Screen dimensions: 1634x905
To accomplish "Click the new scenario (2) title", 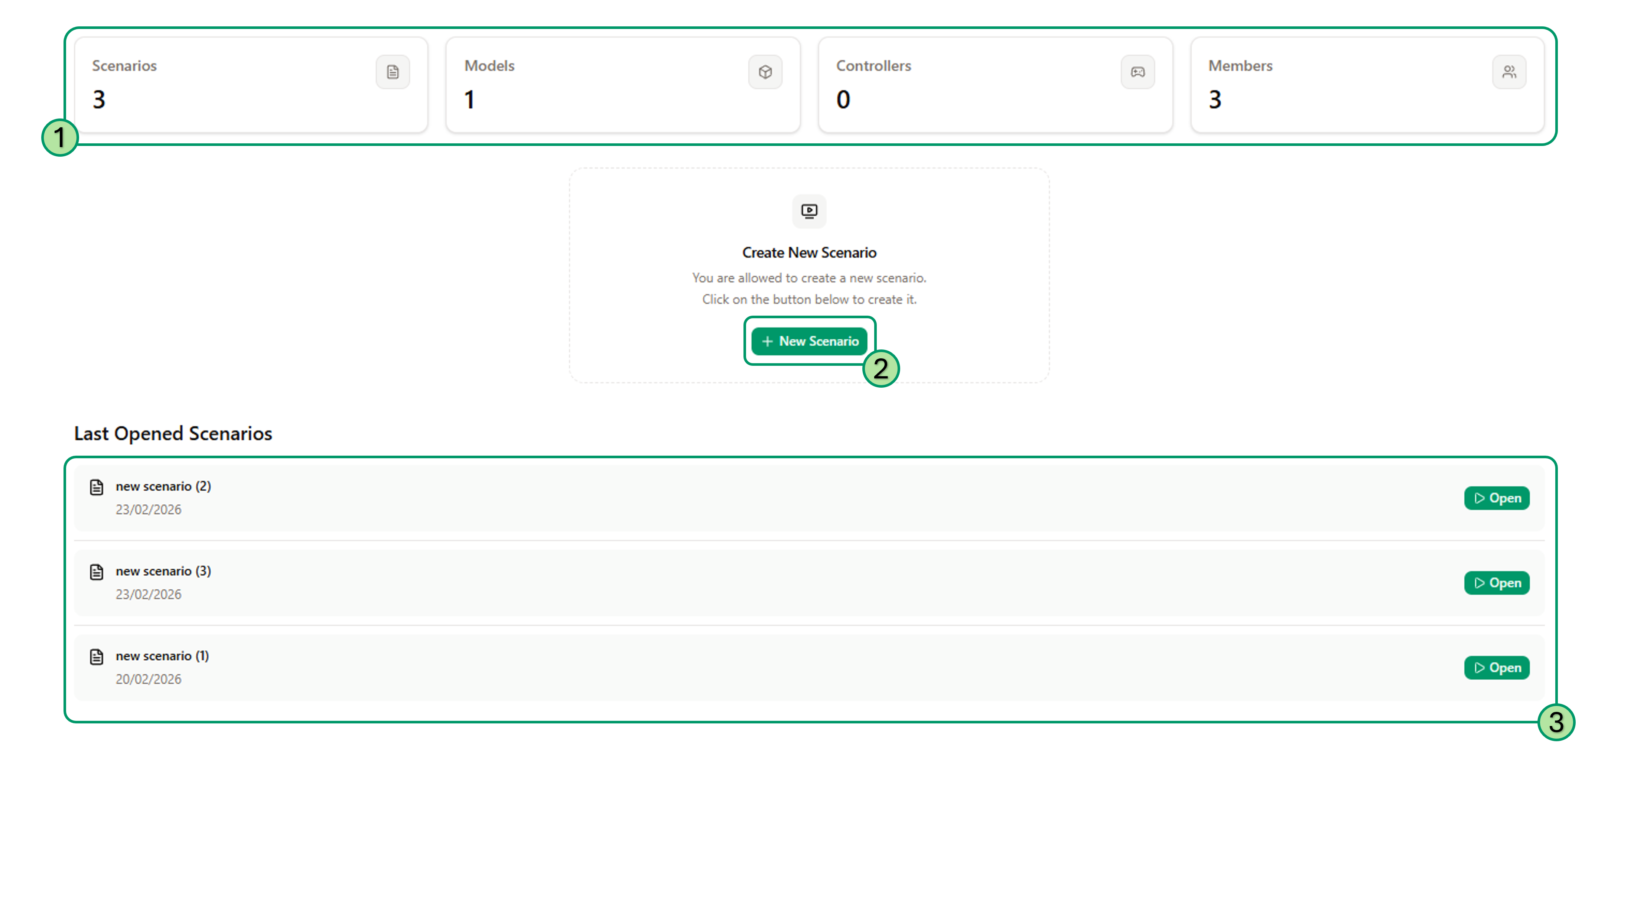I will (x=163, y=486).
